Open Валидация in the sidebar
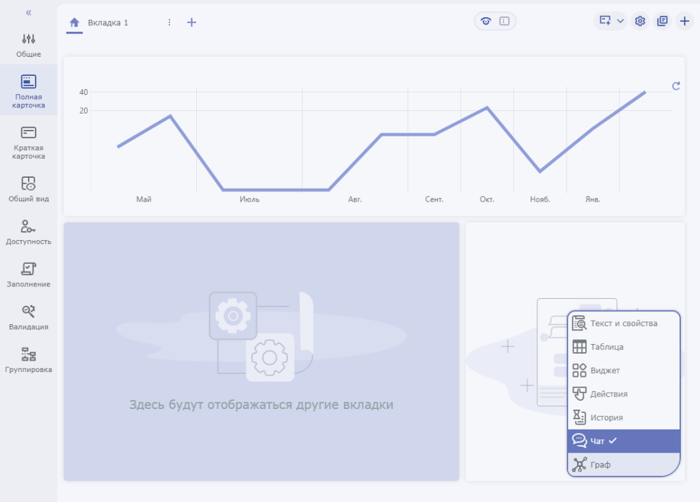 (29, 317)
